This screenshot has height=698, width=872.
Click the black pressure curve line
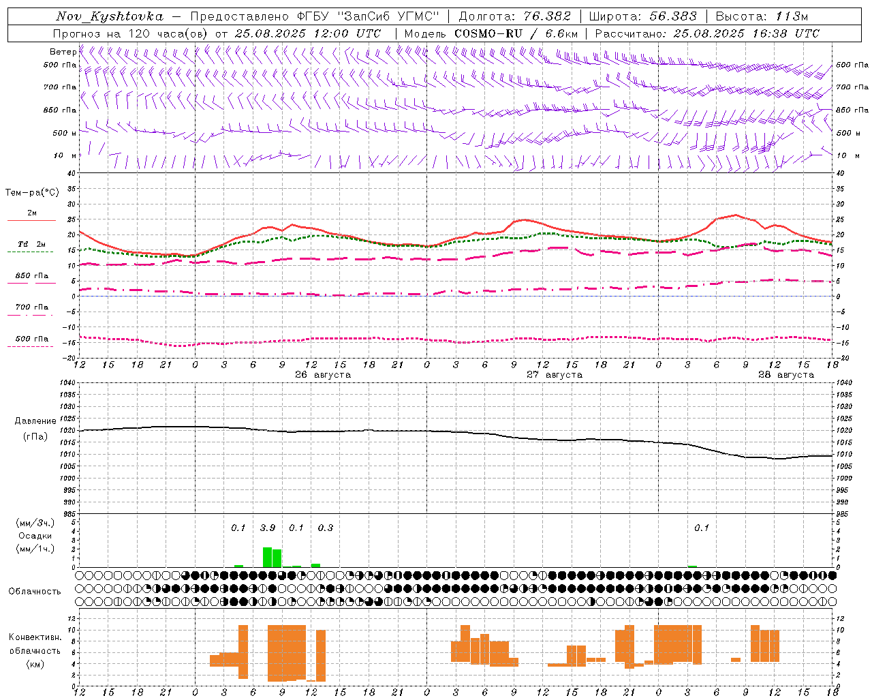pos(456,431)
